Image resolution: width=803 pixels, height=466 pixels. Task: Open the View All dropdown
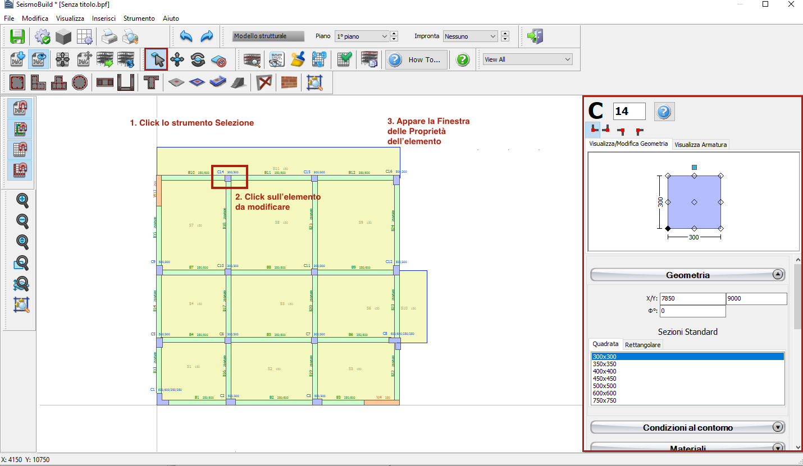pyautogui.click(x=527, y=59)
